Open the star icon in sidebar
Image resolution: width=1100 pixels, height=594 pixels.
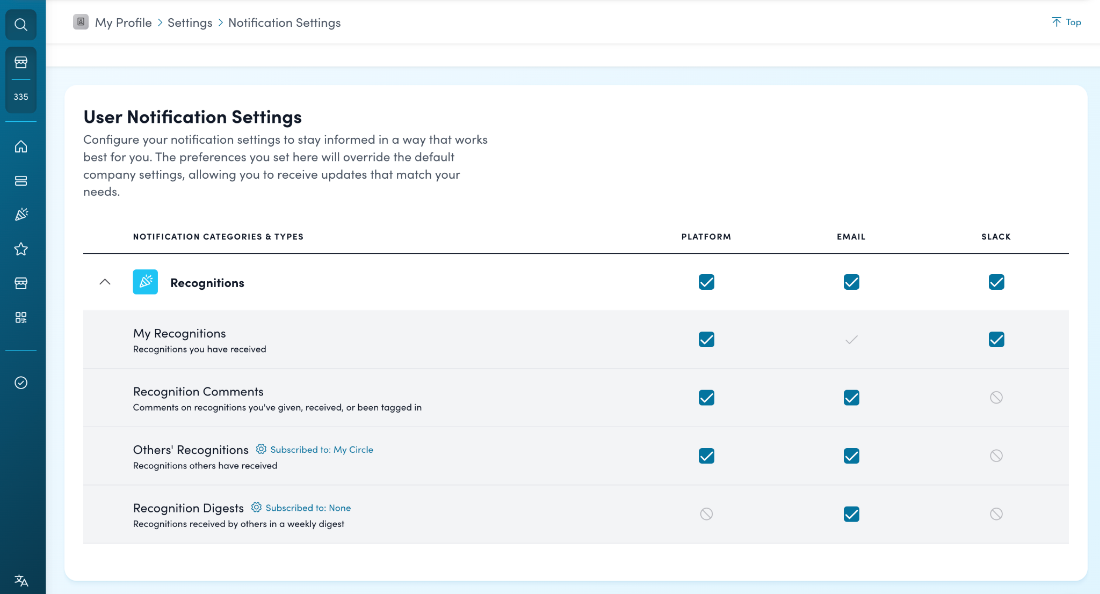[21, 249]
